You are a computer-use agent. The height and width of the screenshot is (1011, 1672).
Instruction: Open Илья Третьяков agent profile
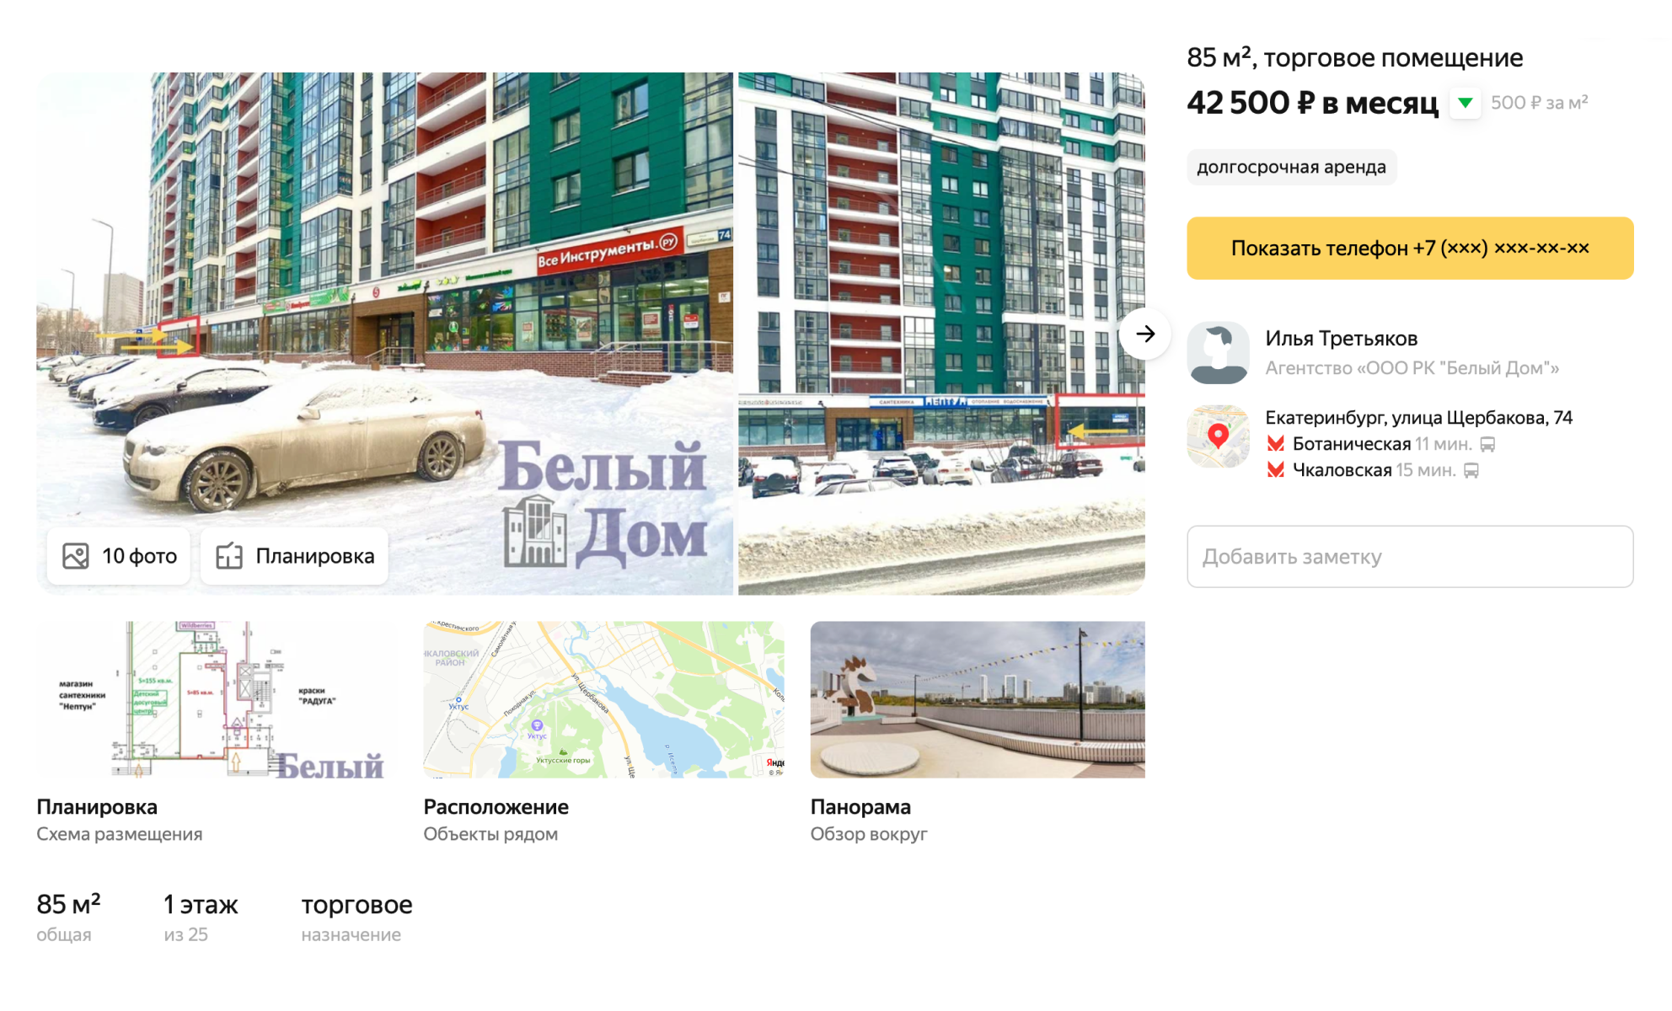(x=1342, y=339)
